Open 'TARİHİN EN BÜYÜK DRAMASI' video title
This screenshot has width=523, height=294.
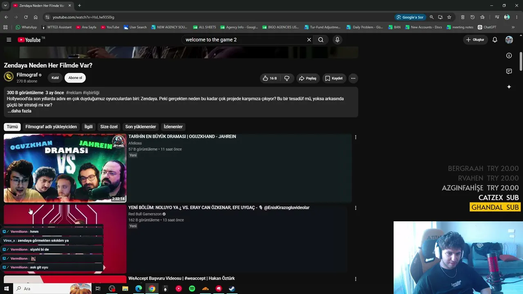pyautogui.click(x=182, y=136)
